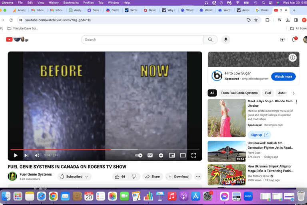Toggle Chrome side panel icon
Viewport: 307px width, 205px height.
coord(296,20)
